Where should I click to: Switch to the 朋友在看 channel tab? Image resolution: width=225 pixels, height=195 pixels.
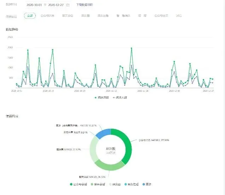103,16
